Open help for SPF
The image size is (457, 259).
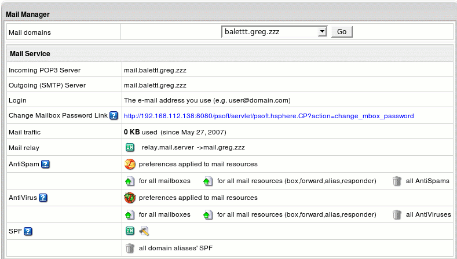27,232
